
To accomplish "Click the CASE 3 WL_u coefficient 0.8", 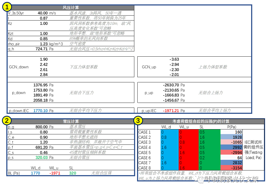I will (182, 142).
